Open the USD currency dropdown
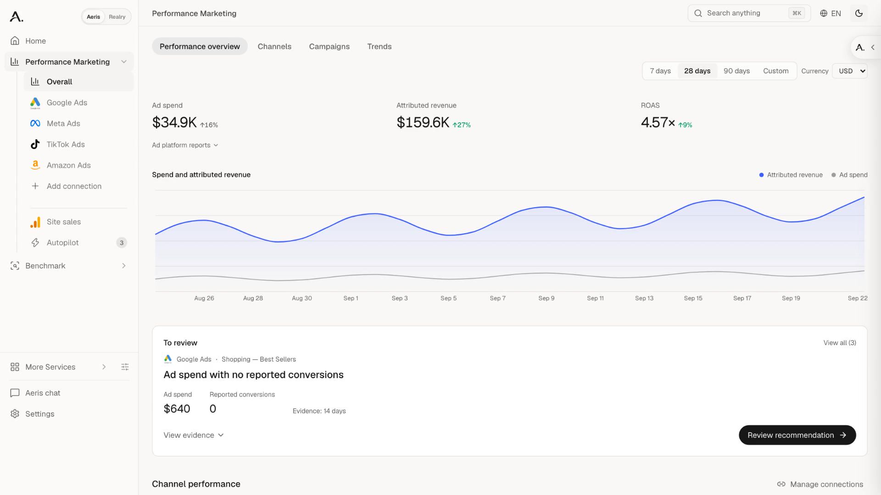The image size is (881, 495). (850, 71)
